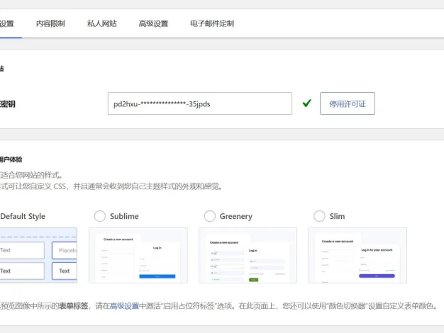Go to the 电子邮件定制 tab

(212, 23)
